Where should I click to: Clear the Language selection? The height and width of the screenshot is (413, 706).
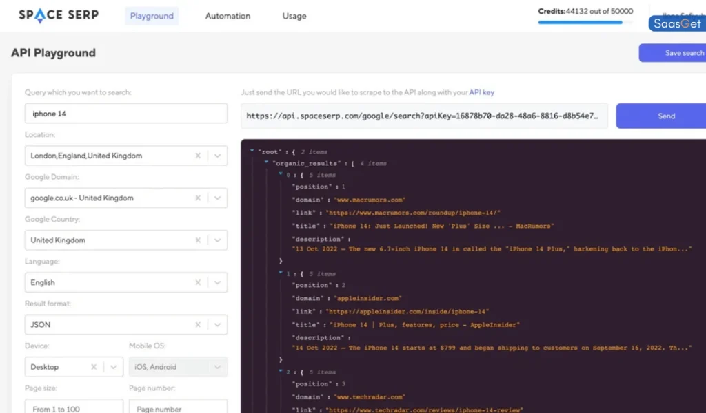pyautogui.click(x=198, y=282)
